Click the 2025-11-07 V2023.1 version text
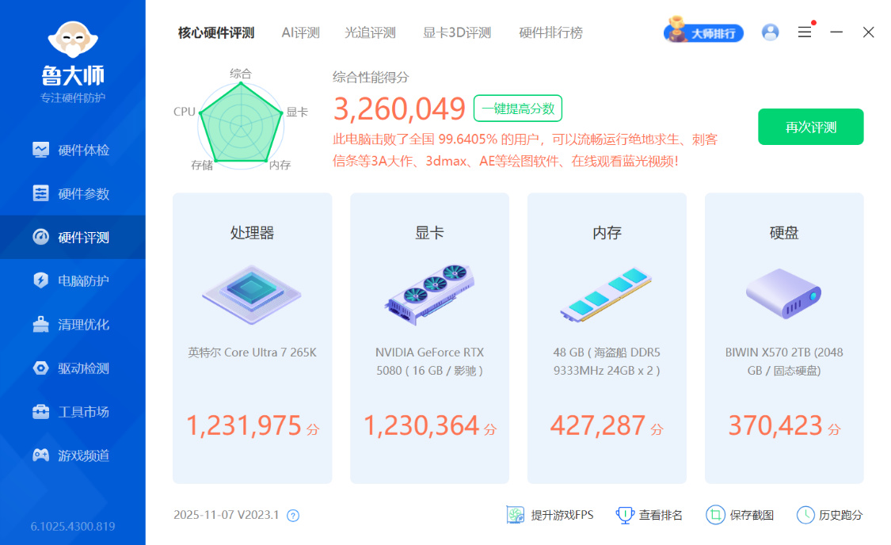This screenshot has height=545, width=891. pos(227,515)
